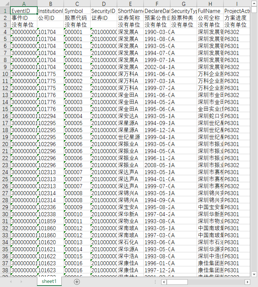Select the EventID cell
Viewport: 258px width, 287px height.
[x=24, y=11]
